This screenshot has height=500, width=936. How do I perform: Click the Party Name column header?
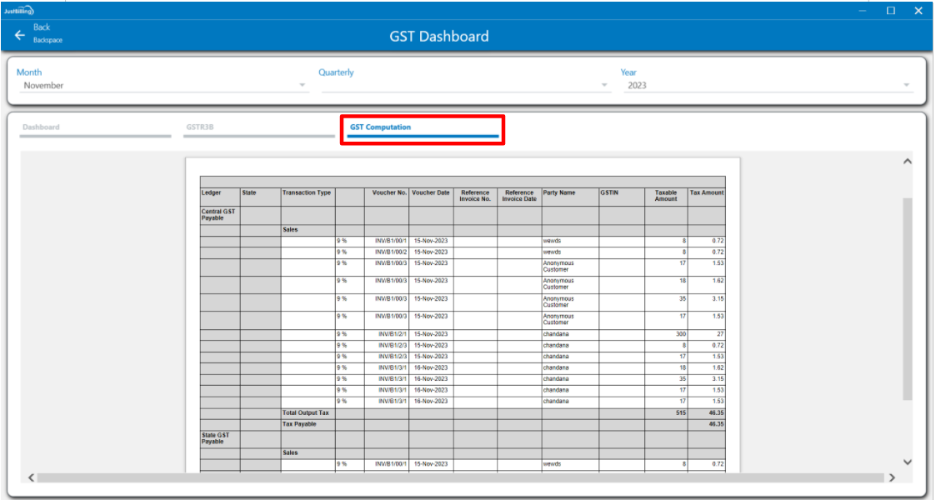[559, 192]
